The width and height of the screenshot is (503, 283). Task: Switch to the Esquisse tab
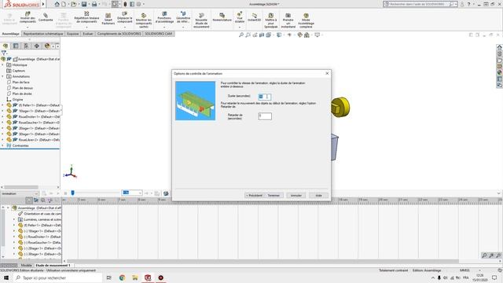(73, 34)
